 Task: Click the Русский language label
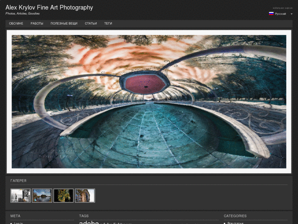tap(280, 14)
